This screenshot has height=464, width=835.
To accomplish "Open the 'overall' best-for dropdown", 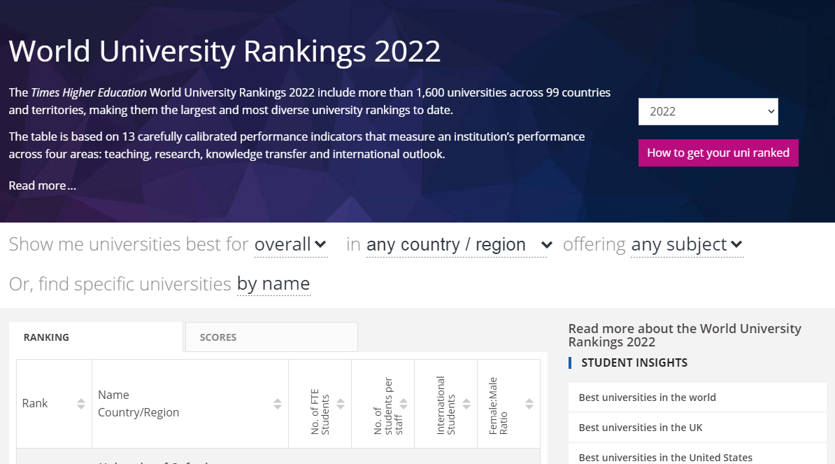I will pos(291,244).
